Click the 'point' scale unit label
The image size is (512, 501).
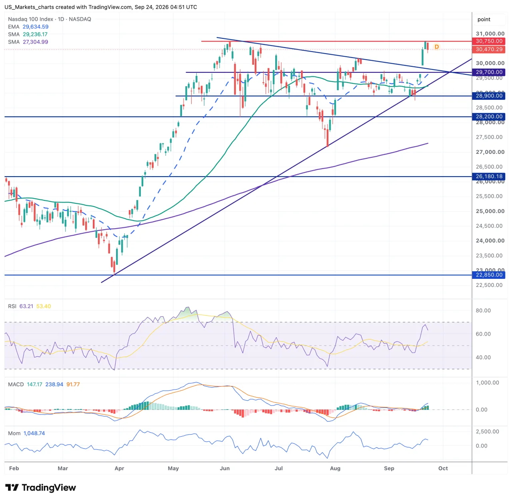pyautogui.click(x=484, y=20)
